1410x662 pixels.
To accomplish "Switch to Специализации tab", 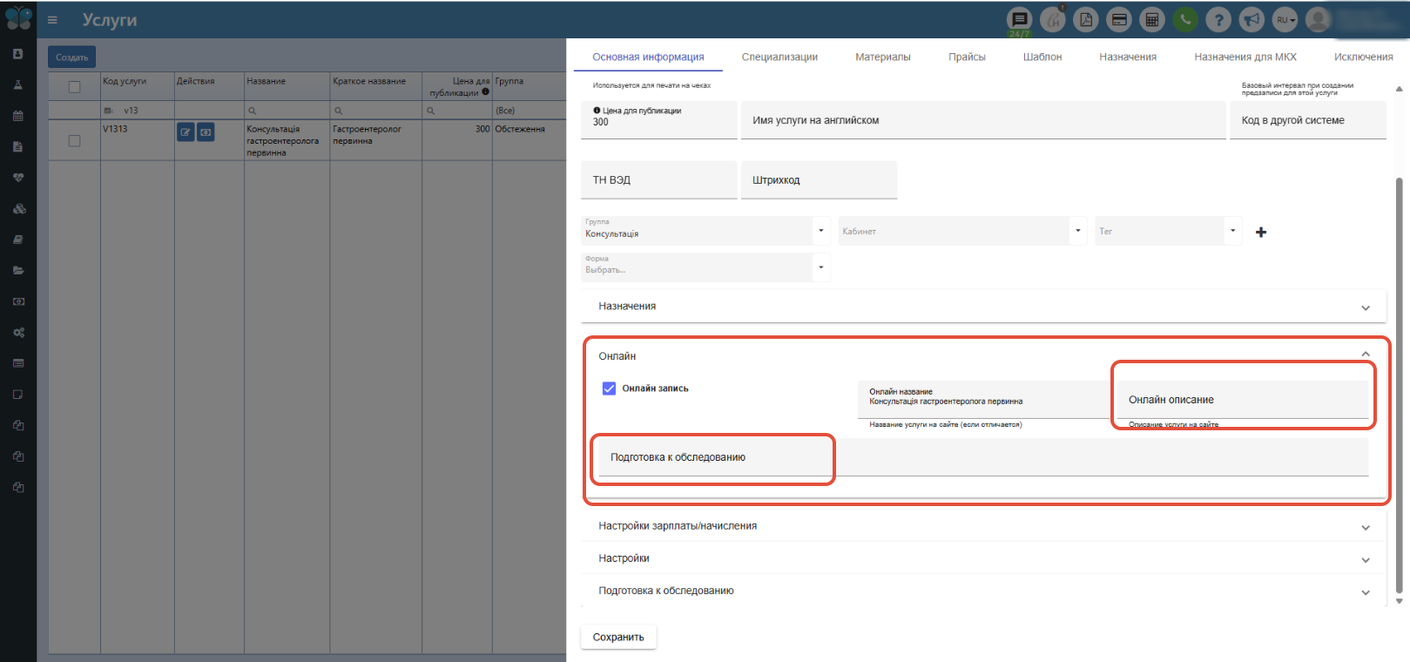I will coord(779,57).
